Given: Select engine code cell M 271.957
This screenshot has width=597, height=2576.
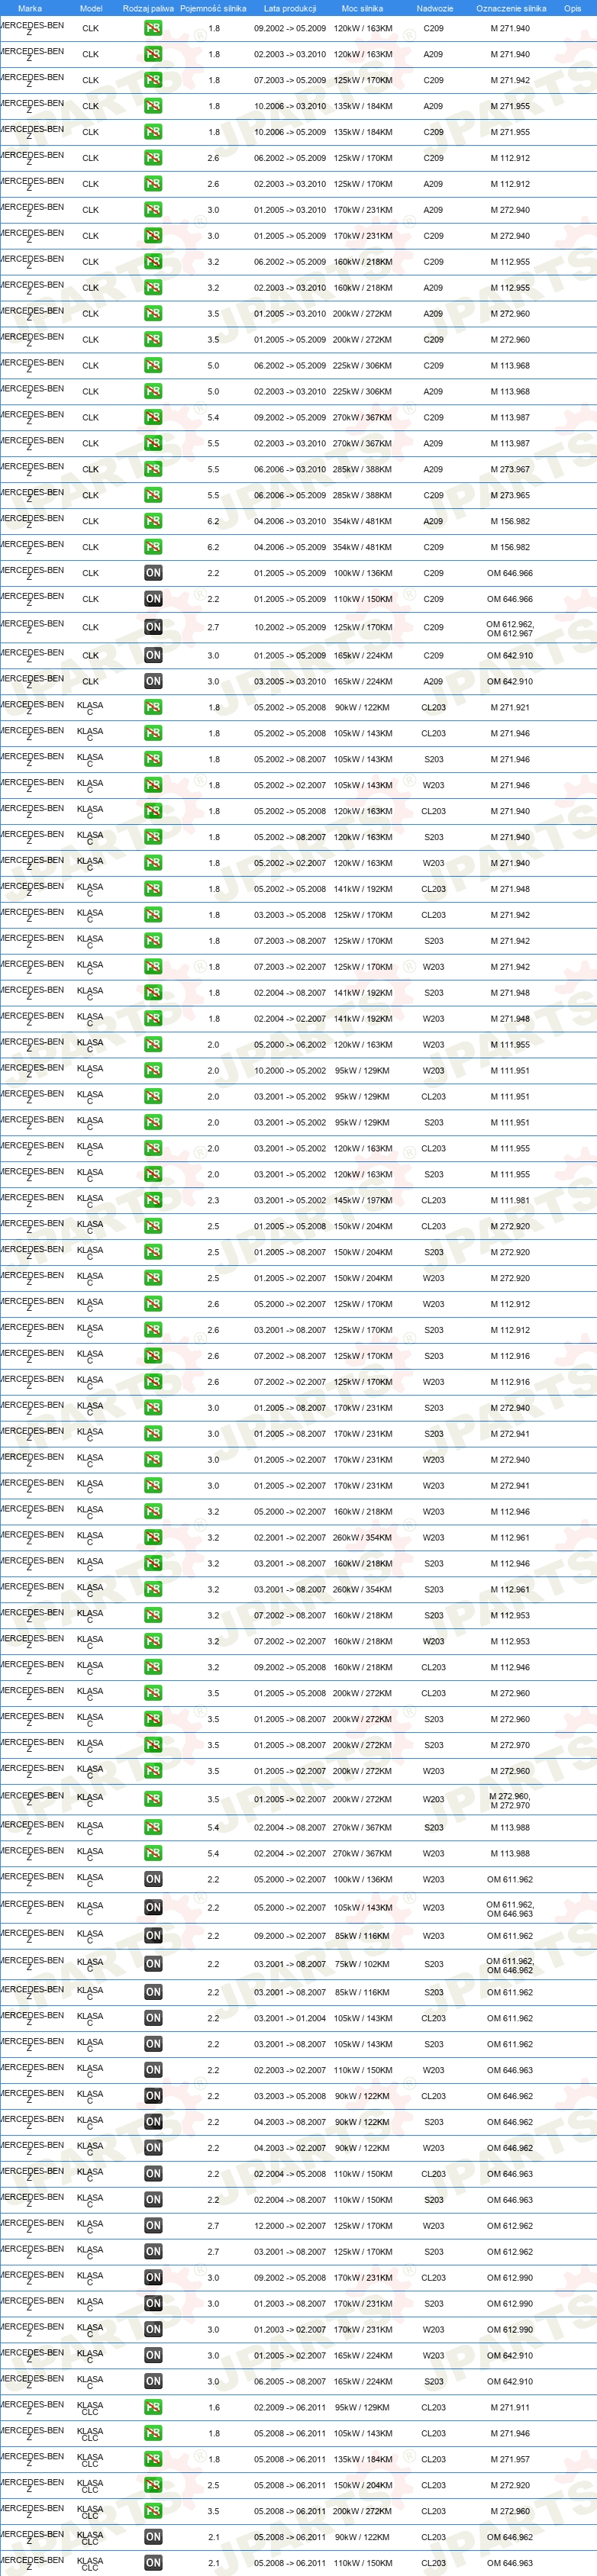Looking at the screenshot, I should pyautogui.click(x=510, y=2459).
